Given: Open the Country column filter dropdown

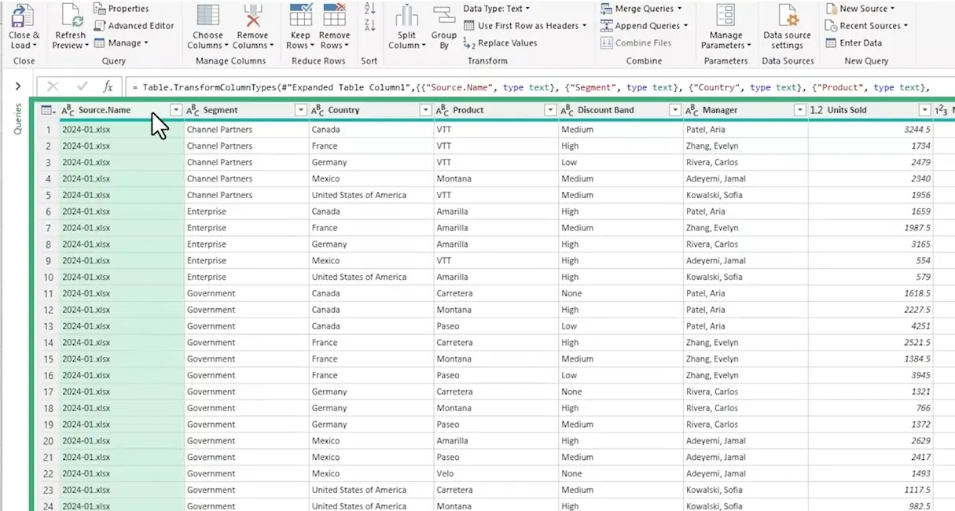Looking at the screenshot, I should (425, 110).
